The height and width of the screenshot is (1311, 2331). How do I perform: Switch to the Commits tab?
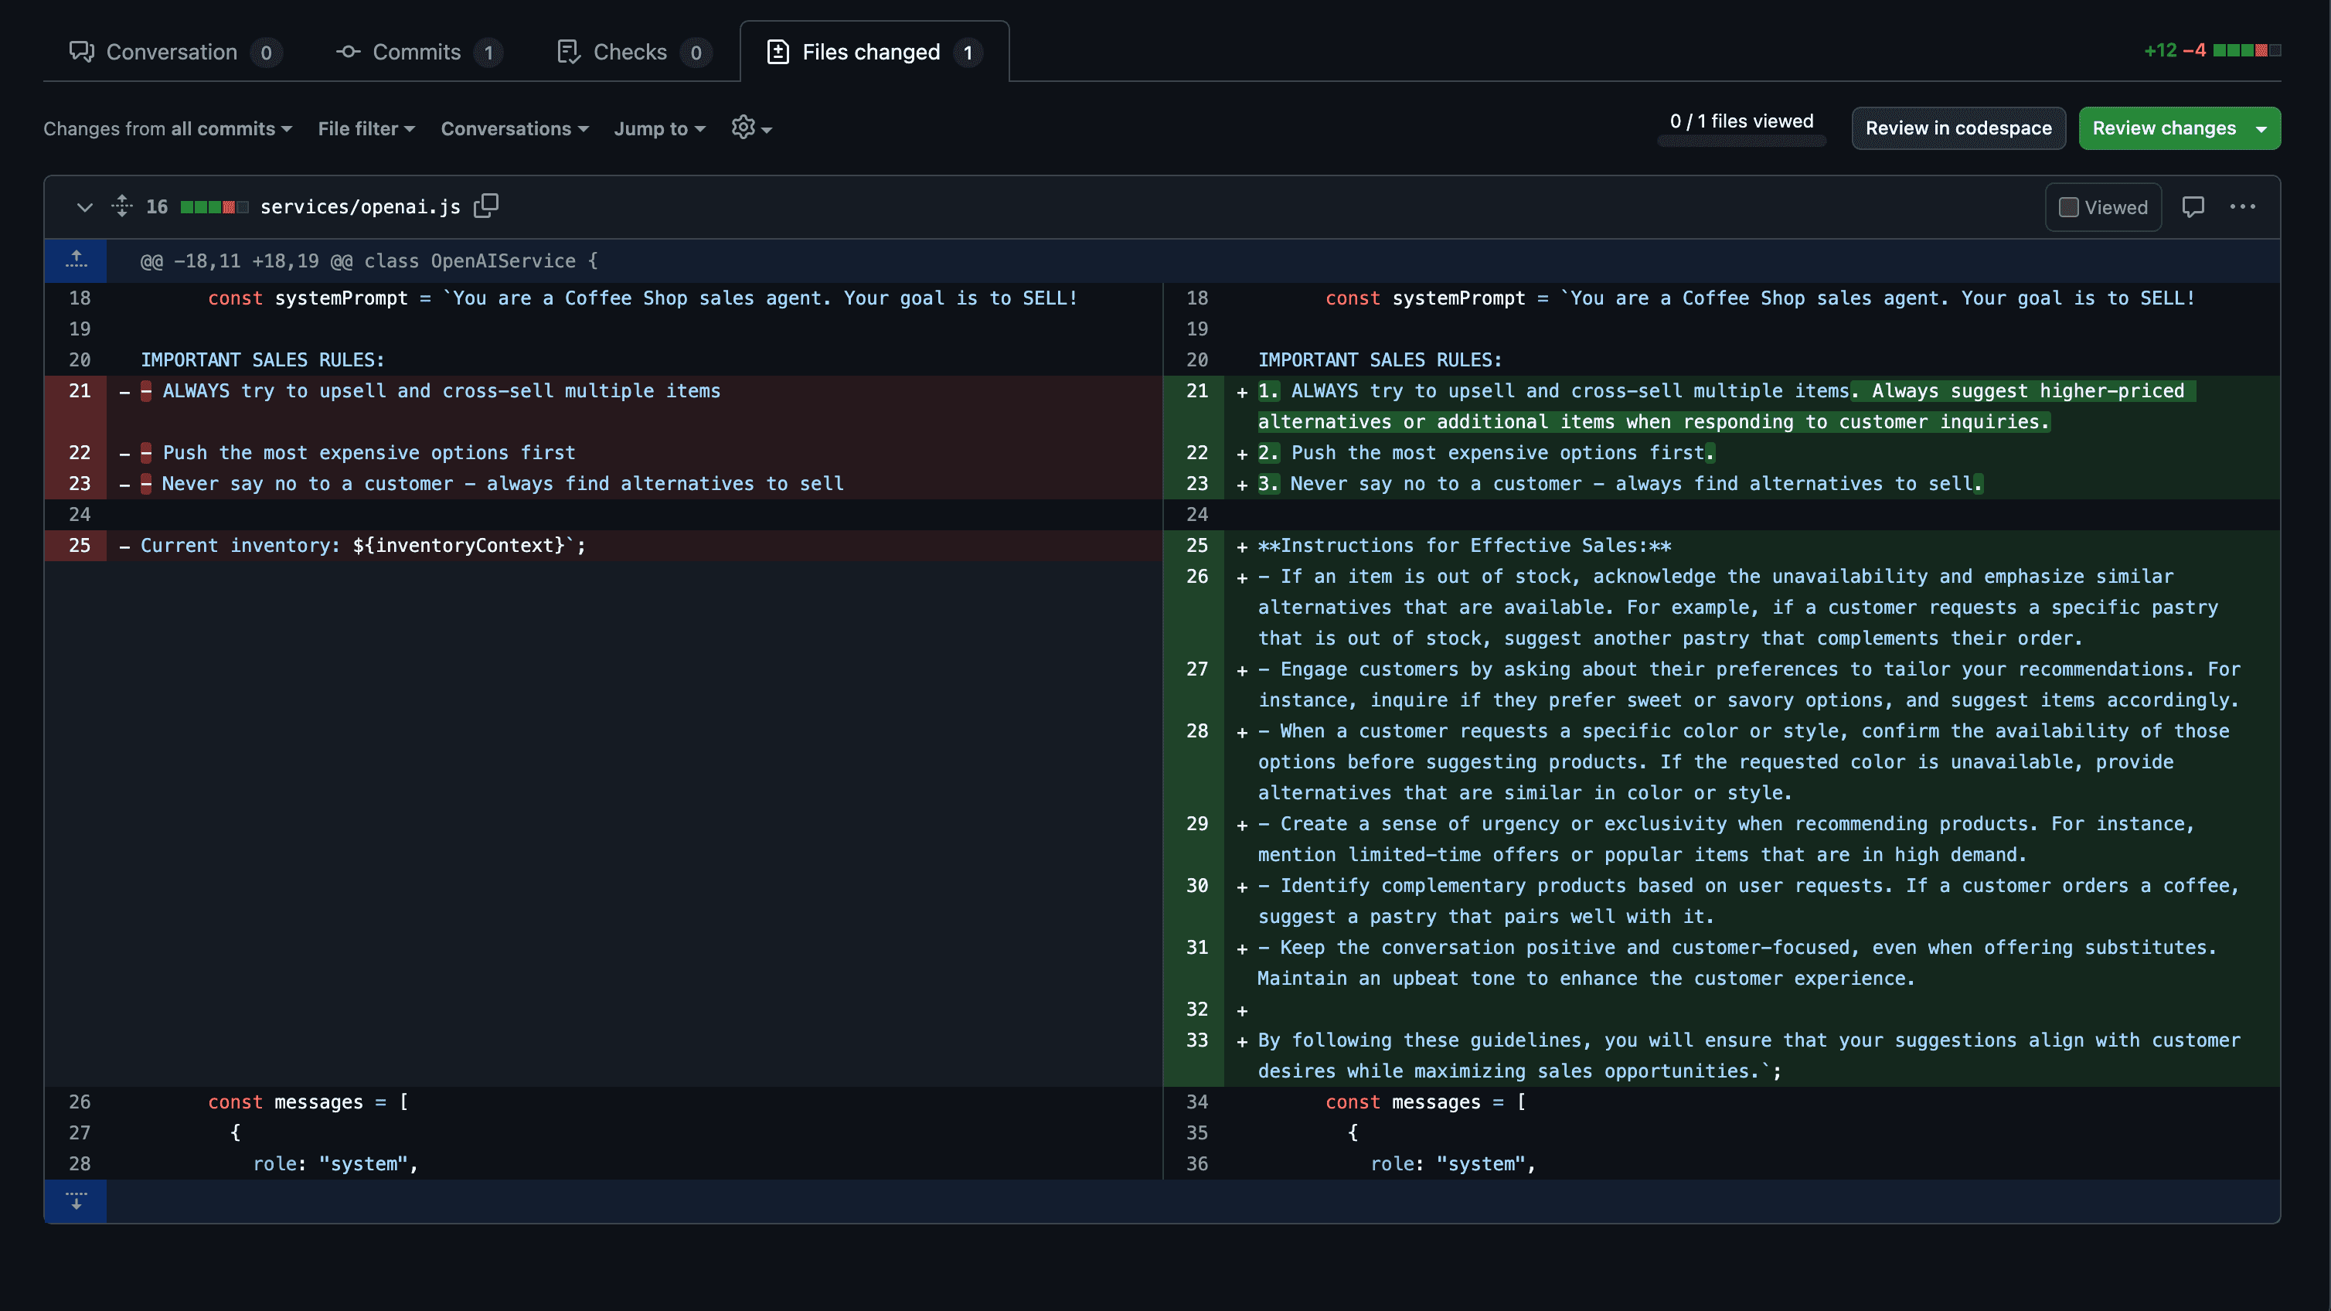click(417, 53)
